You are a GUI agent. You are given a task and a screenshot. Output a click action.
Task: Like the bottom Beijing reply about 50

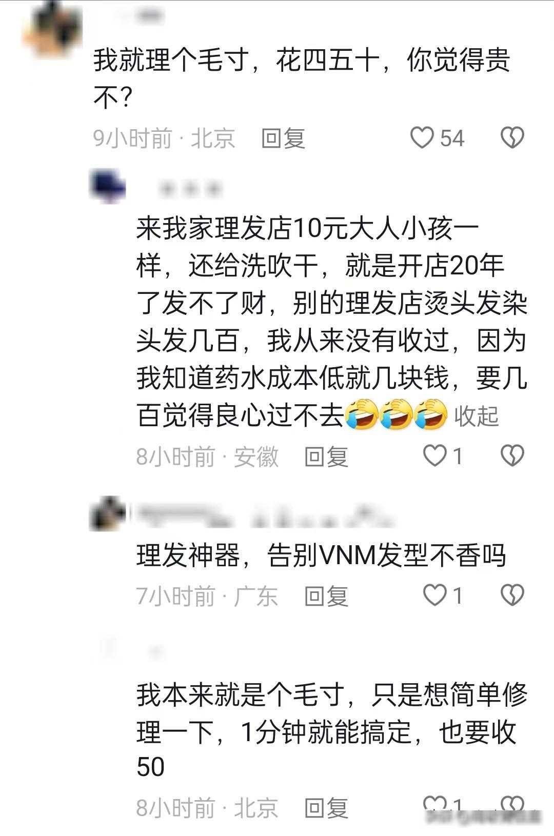[435, 806]
